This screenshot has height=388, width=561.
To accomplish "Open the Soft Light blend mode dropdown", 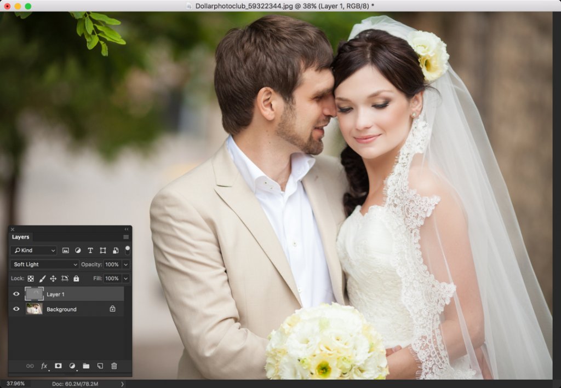I will [x=44, y=264].
